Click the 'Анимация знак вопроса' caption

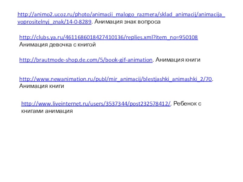tap(127, 22)
